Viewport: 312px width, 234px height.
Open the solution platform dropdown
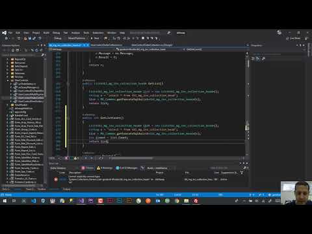[77, 38]
